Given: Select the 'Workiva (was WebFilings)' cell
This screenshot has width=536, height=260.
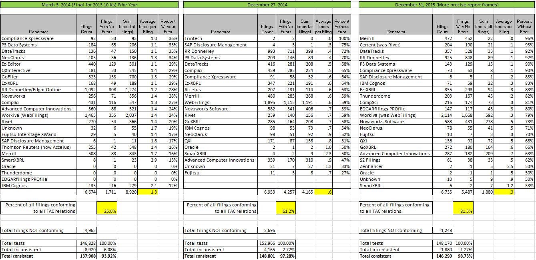Looking at the screenshot, I should pyautogui.click(x=396, y=115).
